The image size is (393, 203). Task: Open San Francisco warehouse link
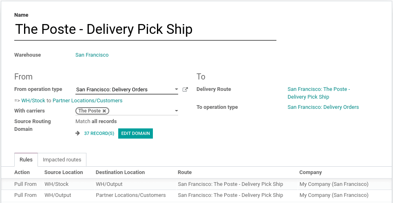tap(92, 55)
